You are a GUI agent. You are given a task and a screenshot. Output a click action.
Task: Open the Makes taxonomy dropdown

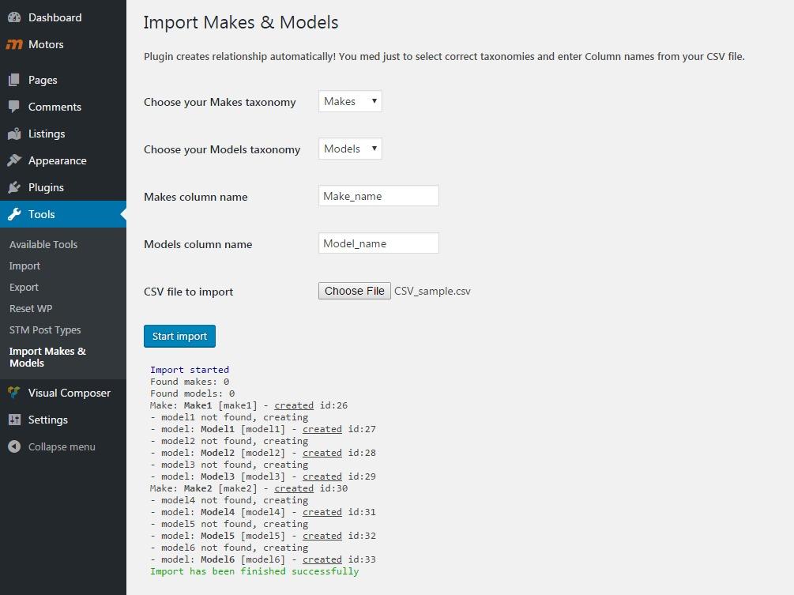350,101
